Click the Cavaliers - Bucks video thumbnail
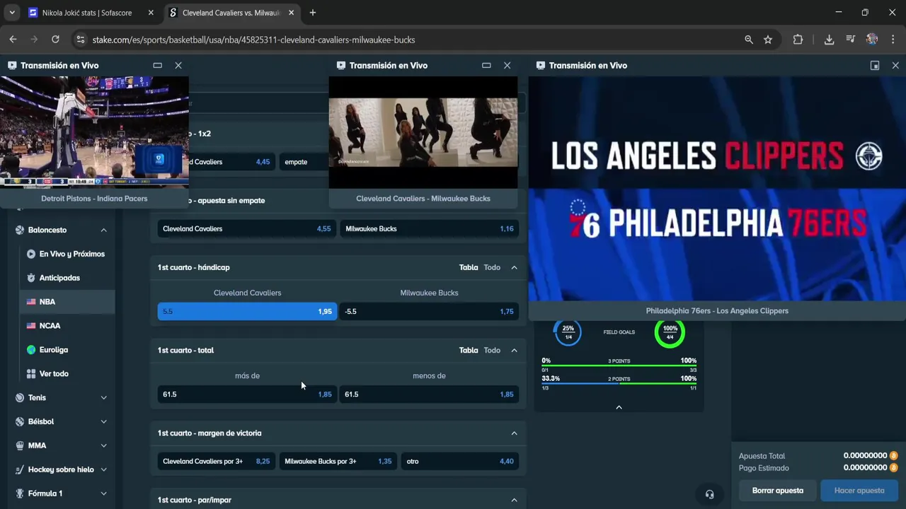The height and width of the screenshot is (509, 906). [423, 132]
